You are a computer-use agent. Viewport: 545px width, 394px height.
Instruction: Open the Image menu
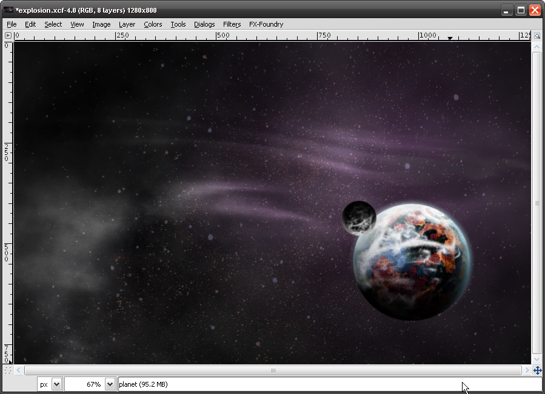101,24
